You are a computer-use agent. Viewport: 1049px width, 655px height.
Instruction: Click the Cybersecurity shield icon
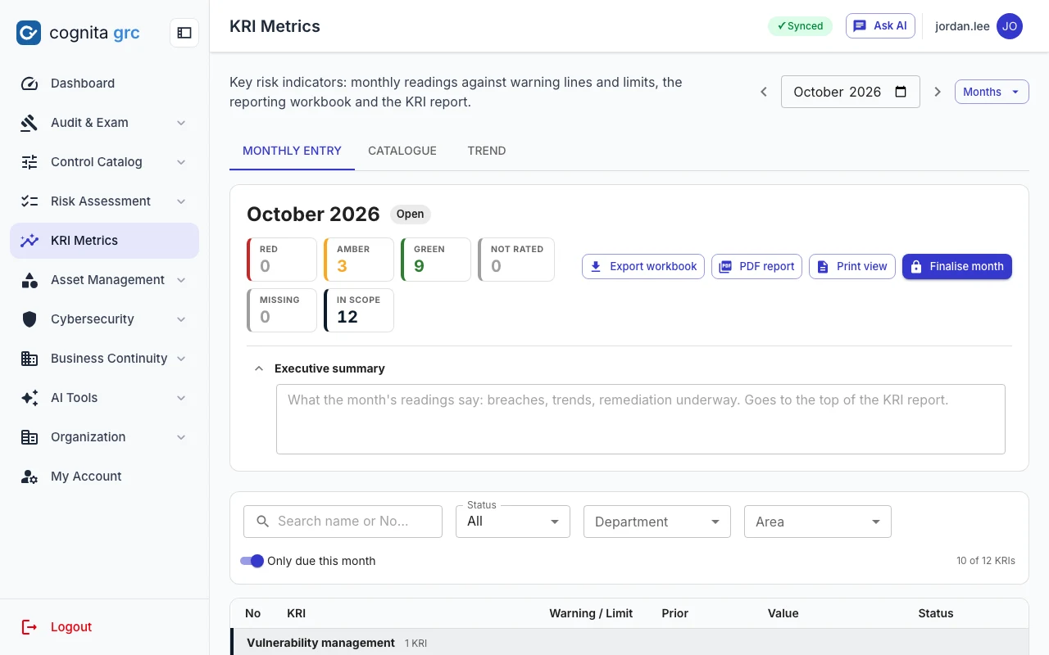30,319
